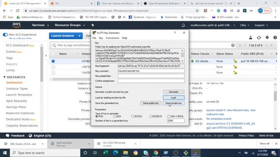
Task: Click the alarm icon in first instance row
Action: pyautogui.click(x=235, y=61)
